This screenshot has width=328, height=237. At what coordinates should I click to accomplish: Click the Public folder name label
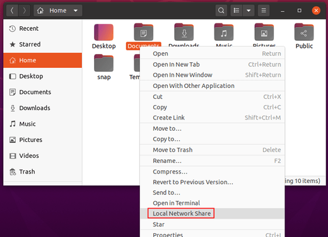pos(304,46)
